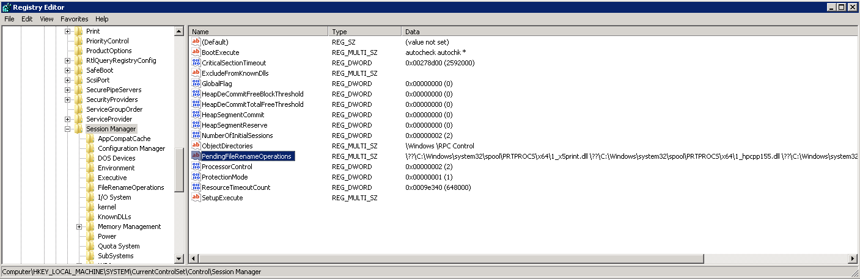Click the BootExecute value icon
This screenshot has height=279, width=860.
[196, 53]
